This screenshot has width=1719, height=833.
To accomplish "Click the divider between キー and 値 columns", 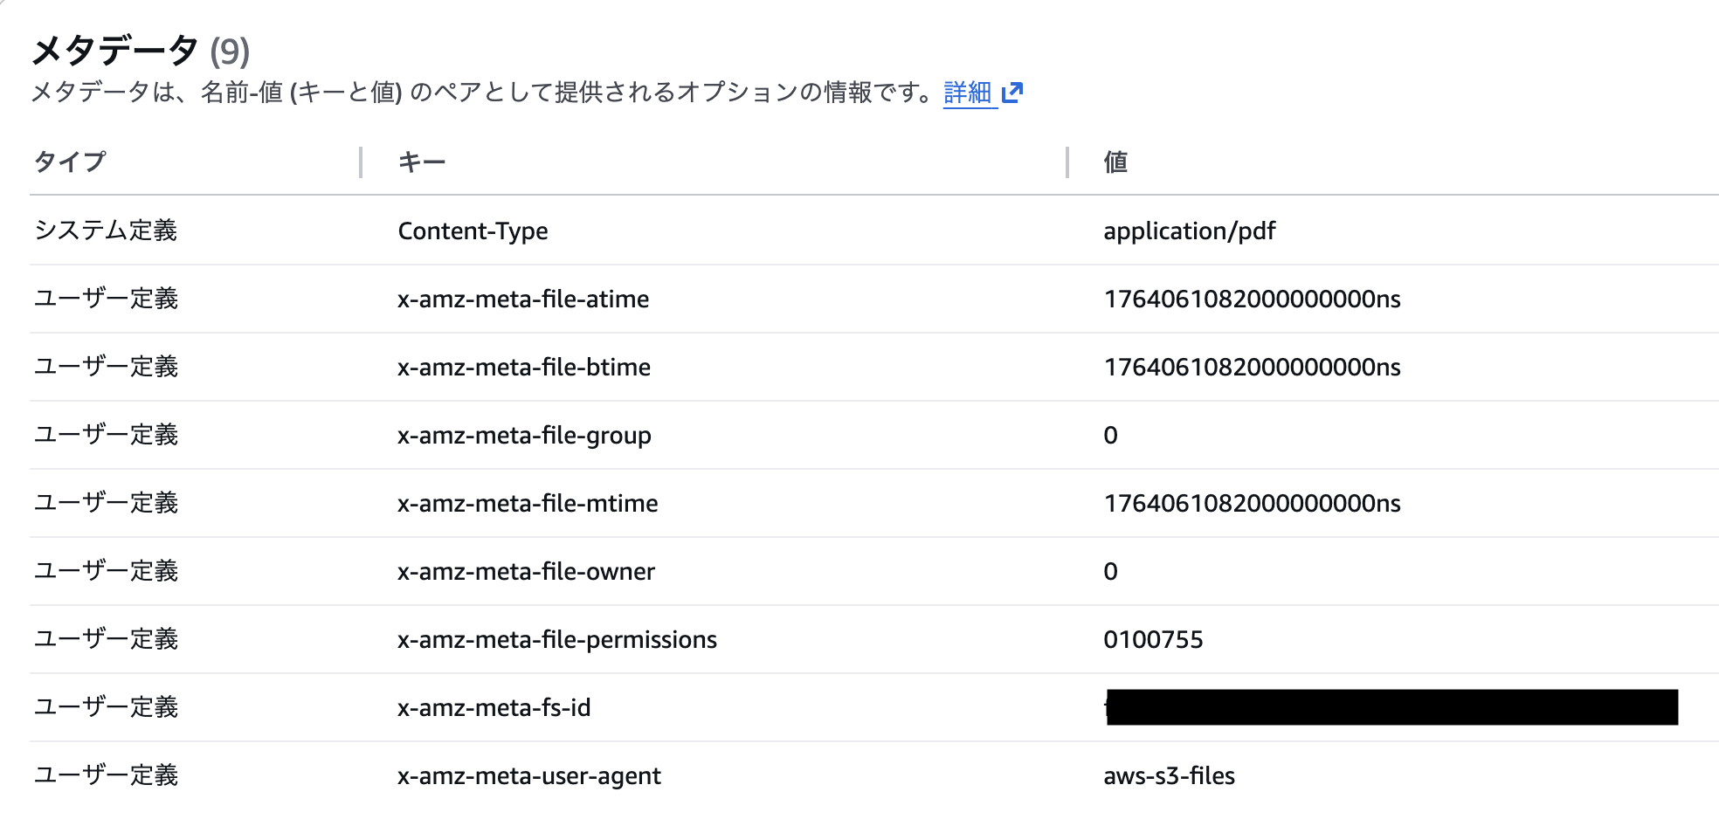I will pyautogui.click(x=1067, y=162).
